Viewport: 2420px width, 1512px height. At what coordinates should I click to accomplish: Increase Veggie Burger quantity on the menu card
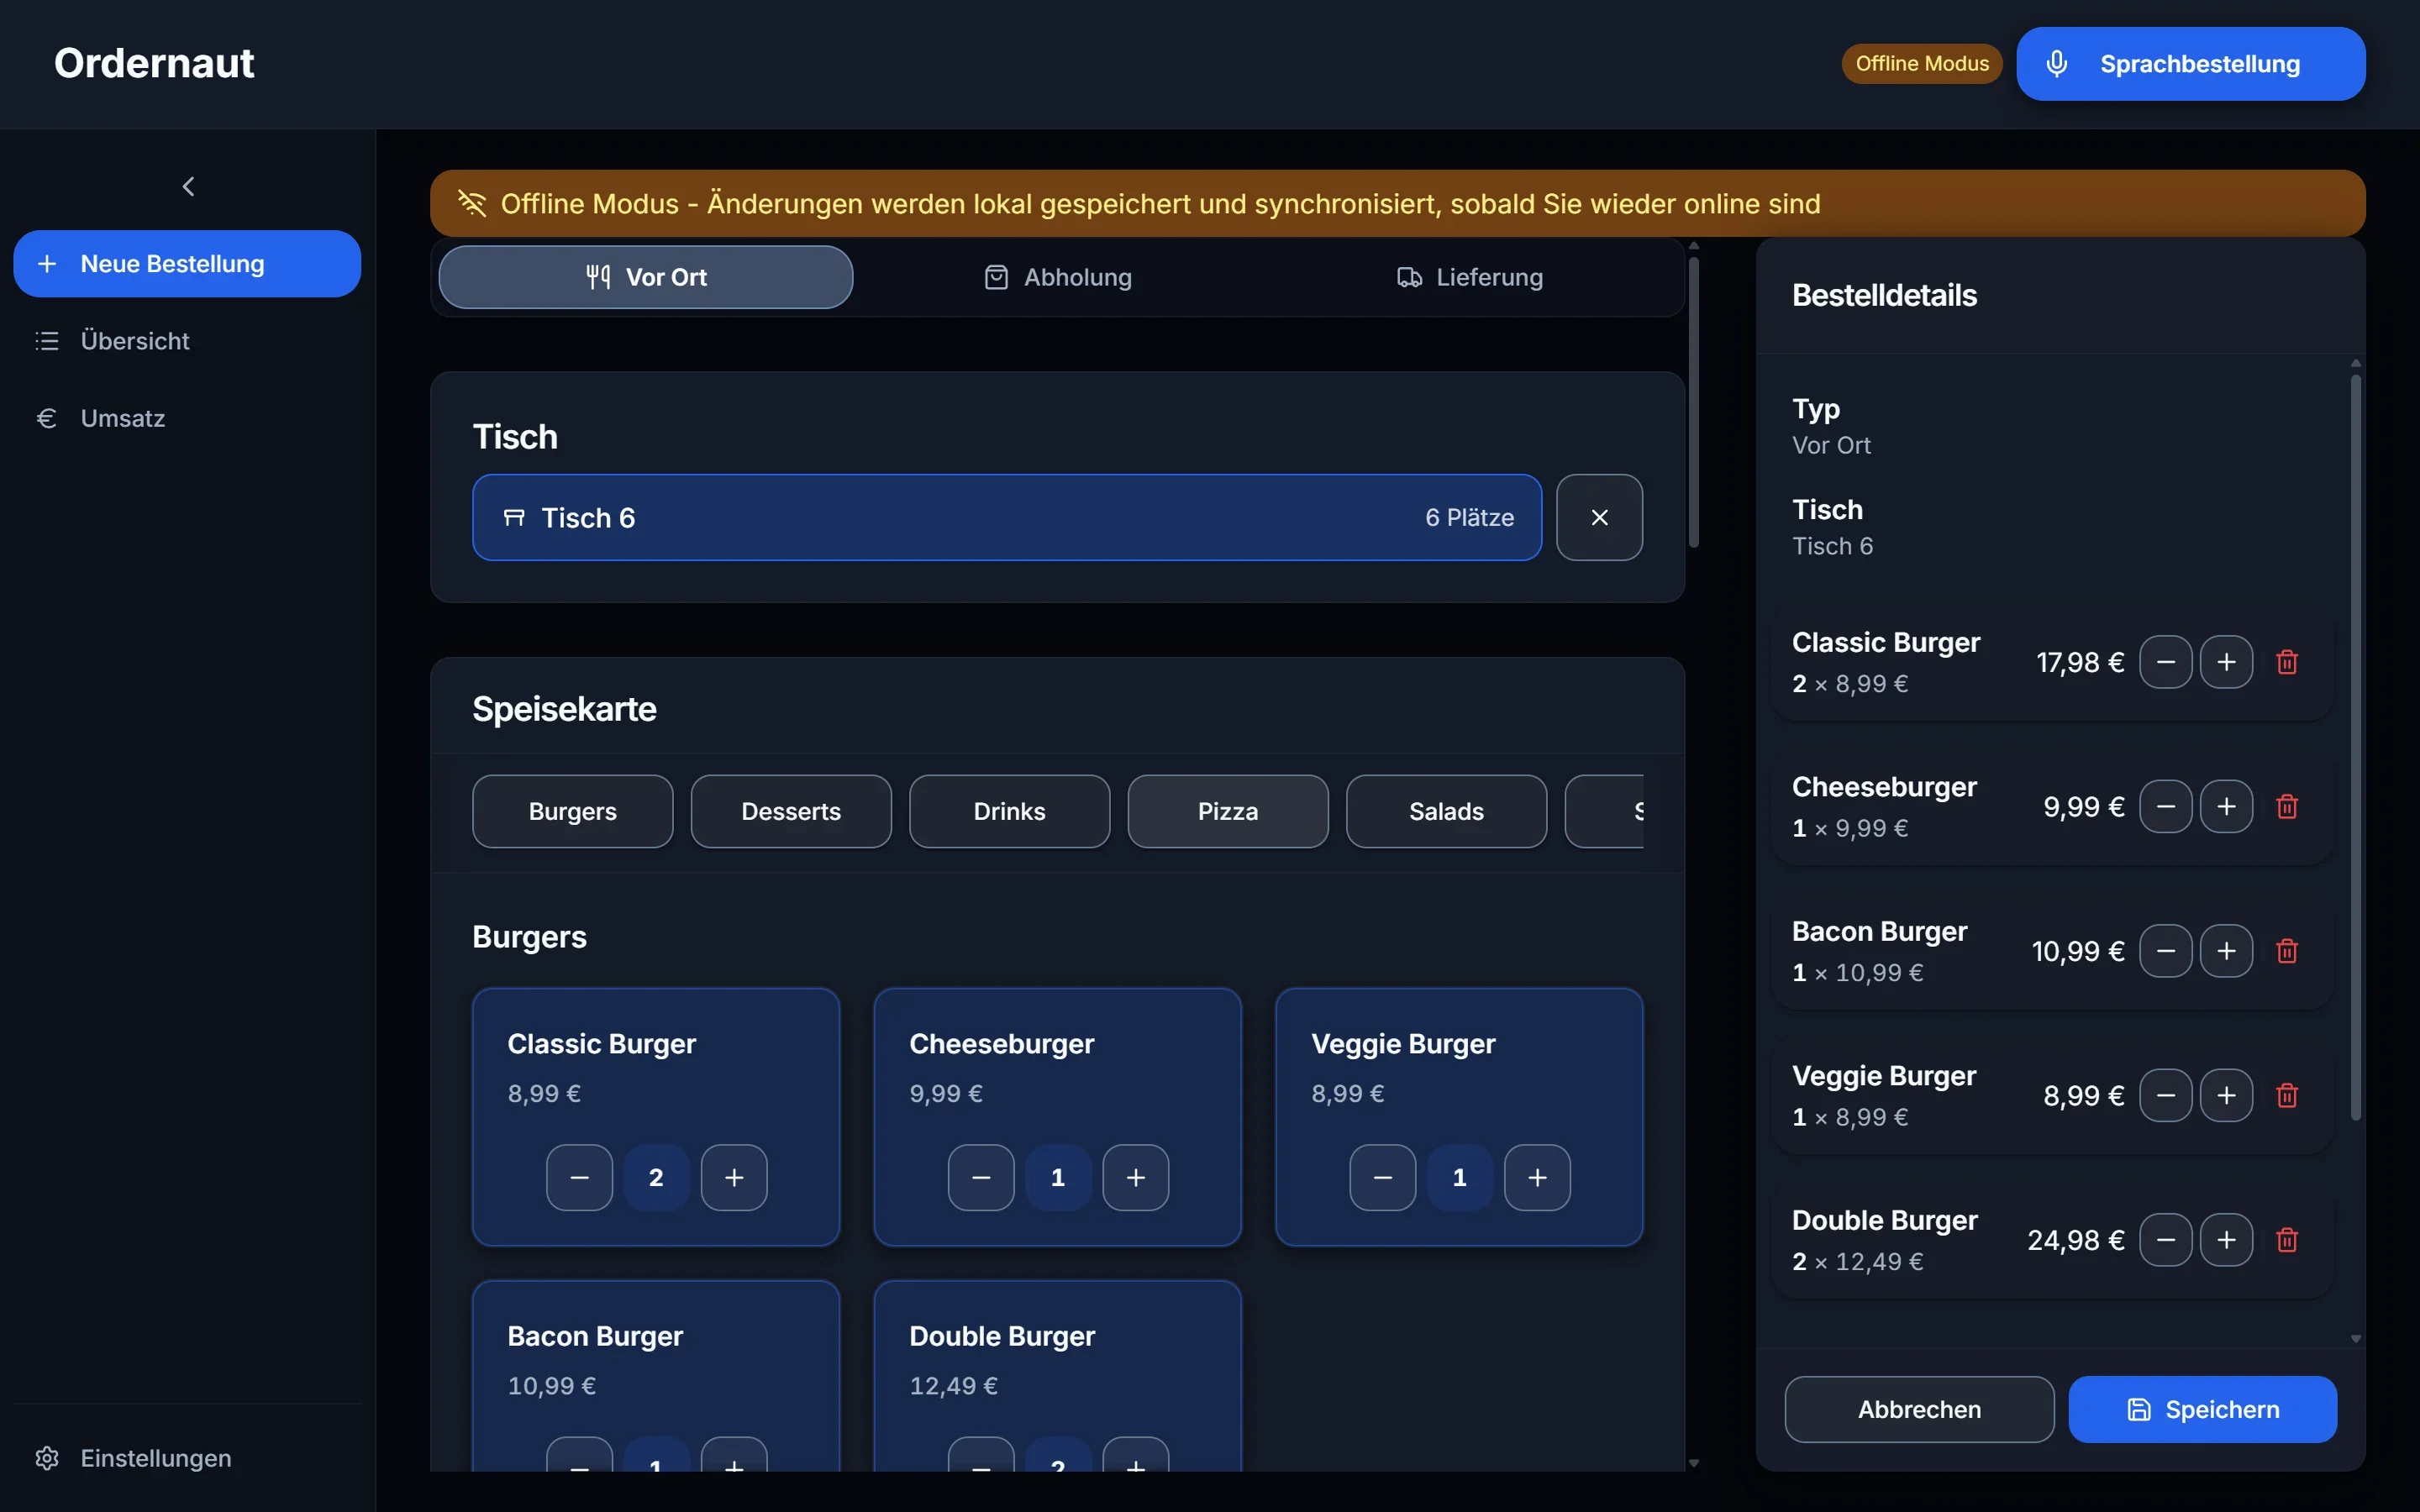[x=1538, y=1178]
